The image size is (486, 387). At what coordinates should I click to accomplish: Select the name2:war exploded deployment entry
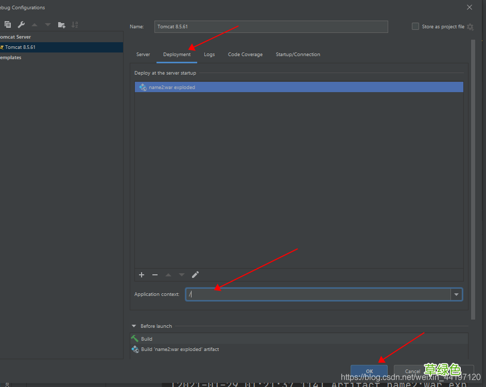(x=172, y=87)
